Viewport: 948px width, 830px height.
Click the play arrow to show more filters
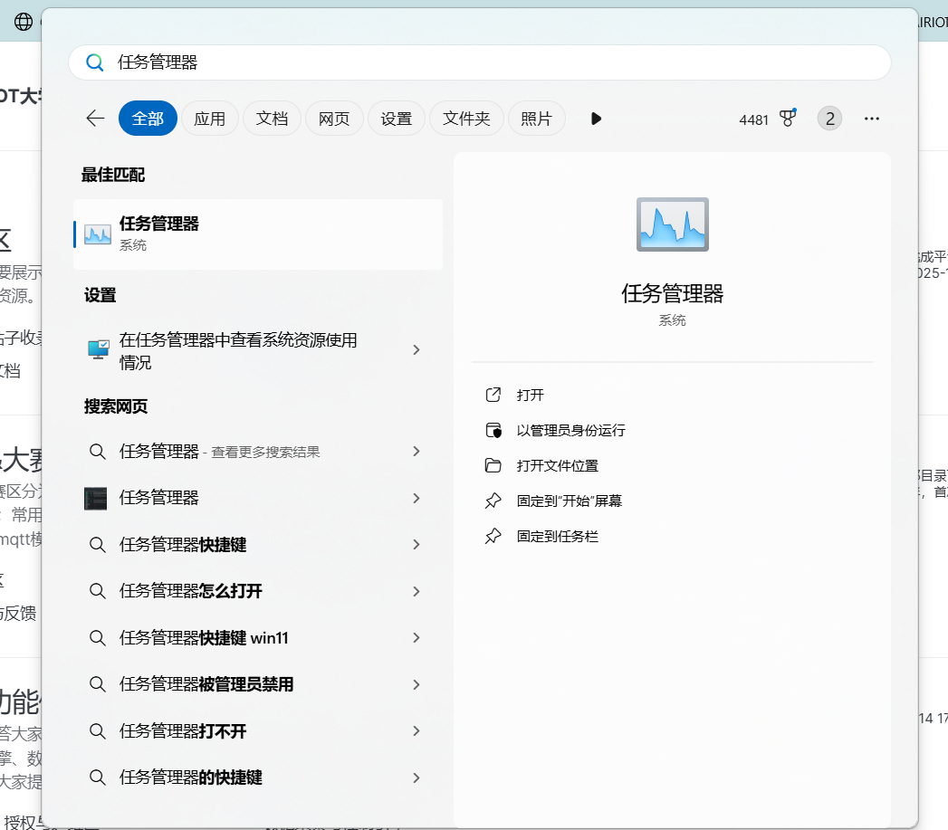tap(596, 119)
